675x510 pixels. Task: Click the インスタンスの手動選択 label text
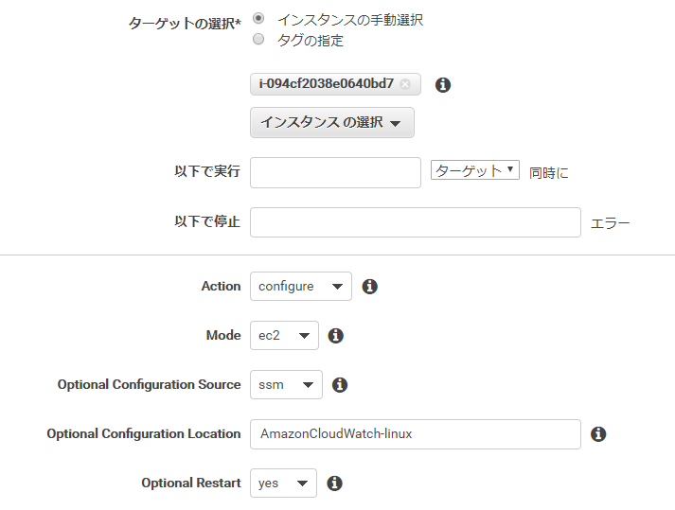pos(350,20)
